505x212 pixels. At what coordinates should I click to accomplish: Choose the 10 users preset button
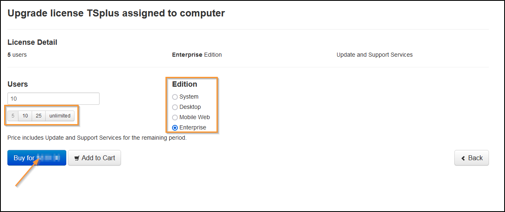coord(25,116)
